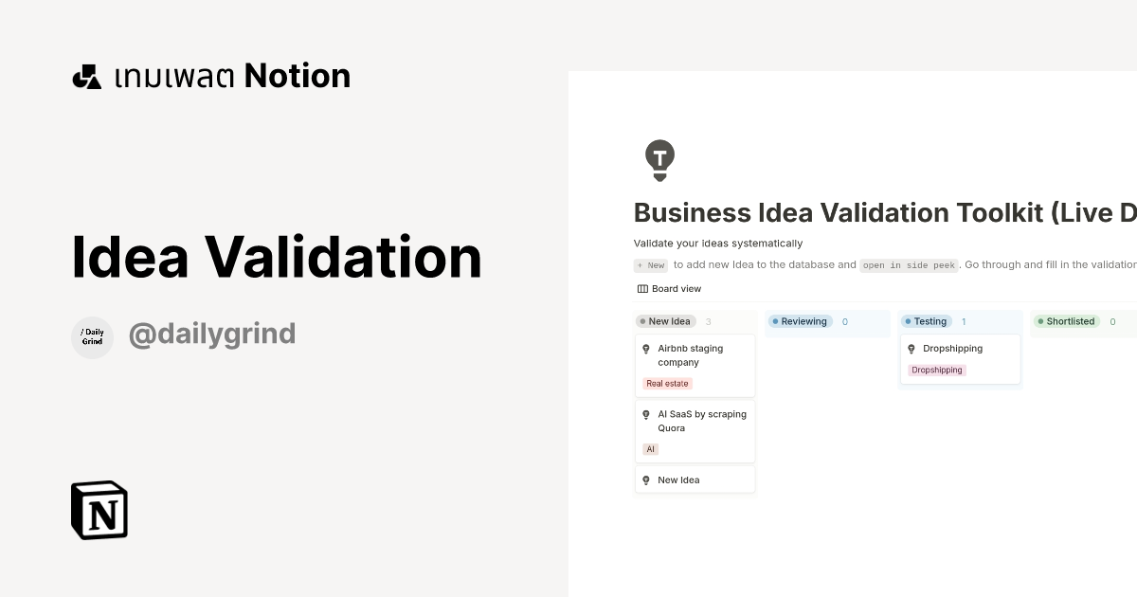Click the Notion logo at bottom left
The height and width of the screenshot is (597, 1137).
click(99, 510)
